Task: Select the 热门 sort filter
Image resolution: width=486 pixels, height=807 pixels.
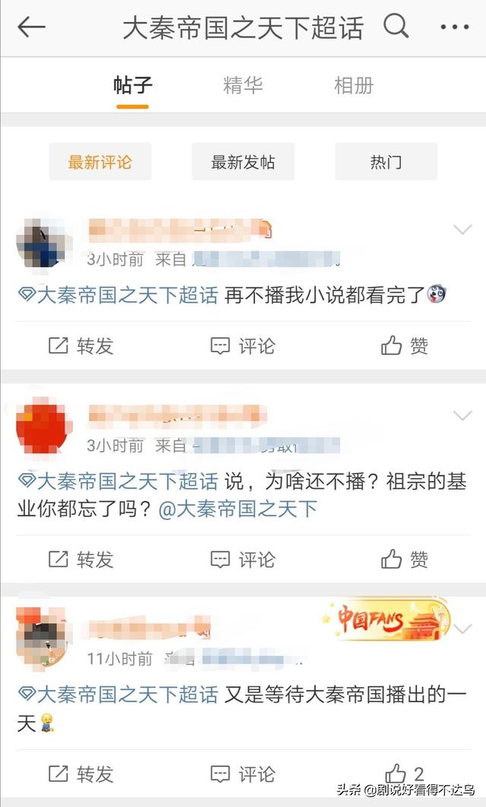Action: click(x=386, y=162)
